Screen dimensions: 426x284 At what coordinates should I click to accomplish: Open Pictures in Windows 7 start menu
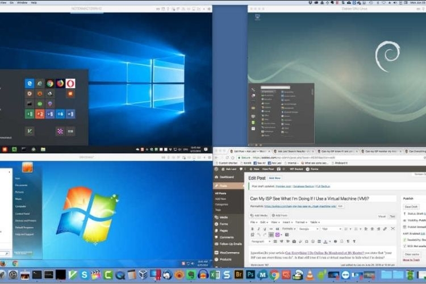tap(19, 192)
